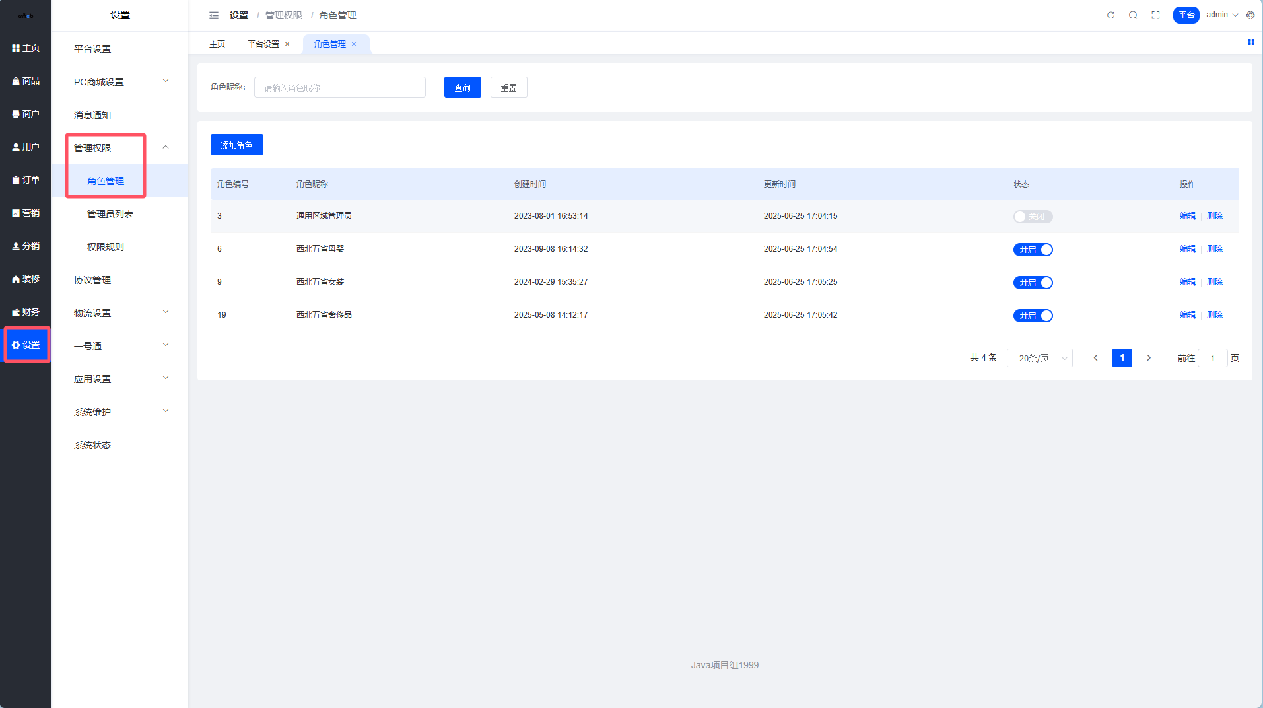Open the 20条/页 page size dropdown
The image size is (1263, 708).
click(x=1039, y=358)
